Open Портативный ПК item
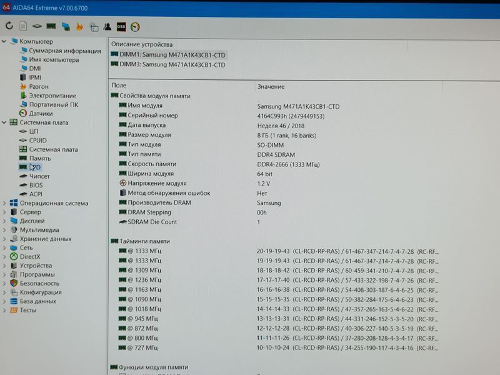 point(49,104)
